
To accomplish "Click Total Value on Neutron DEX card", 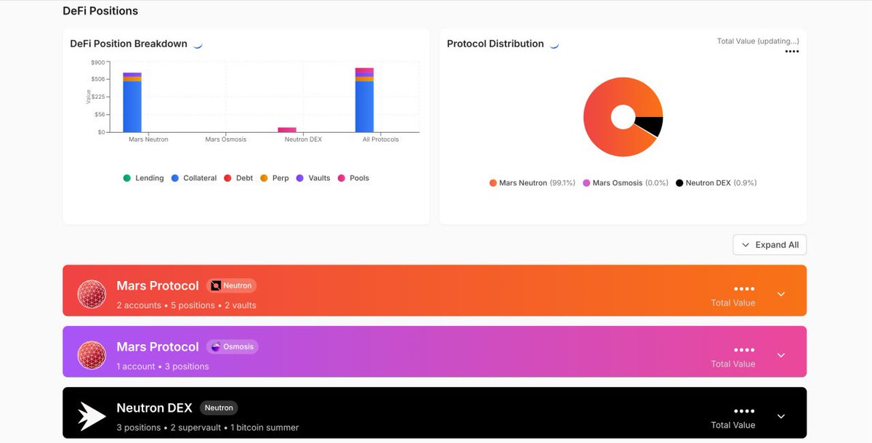I will (x=733, y=425).
